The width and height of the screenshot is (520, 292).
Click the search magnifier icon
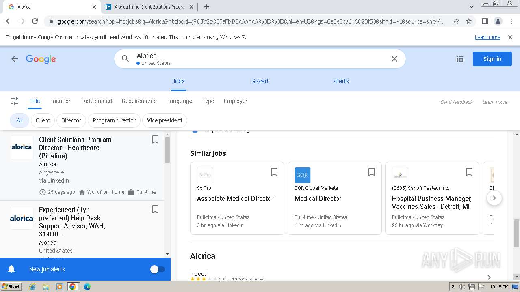(x=126, y=59)
